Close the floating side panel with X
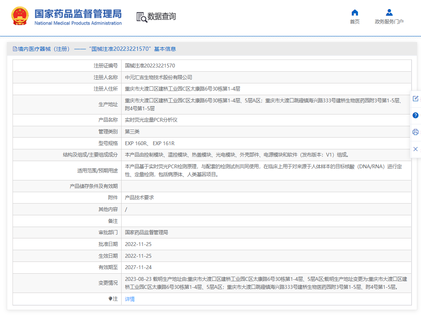 click(x=415, y=149)
